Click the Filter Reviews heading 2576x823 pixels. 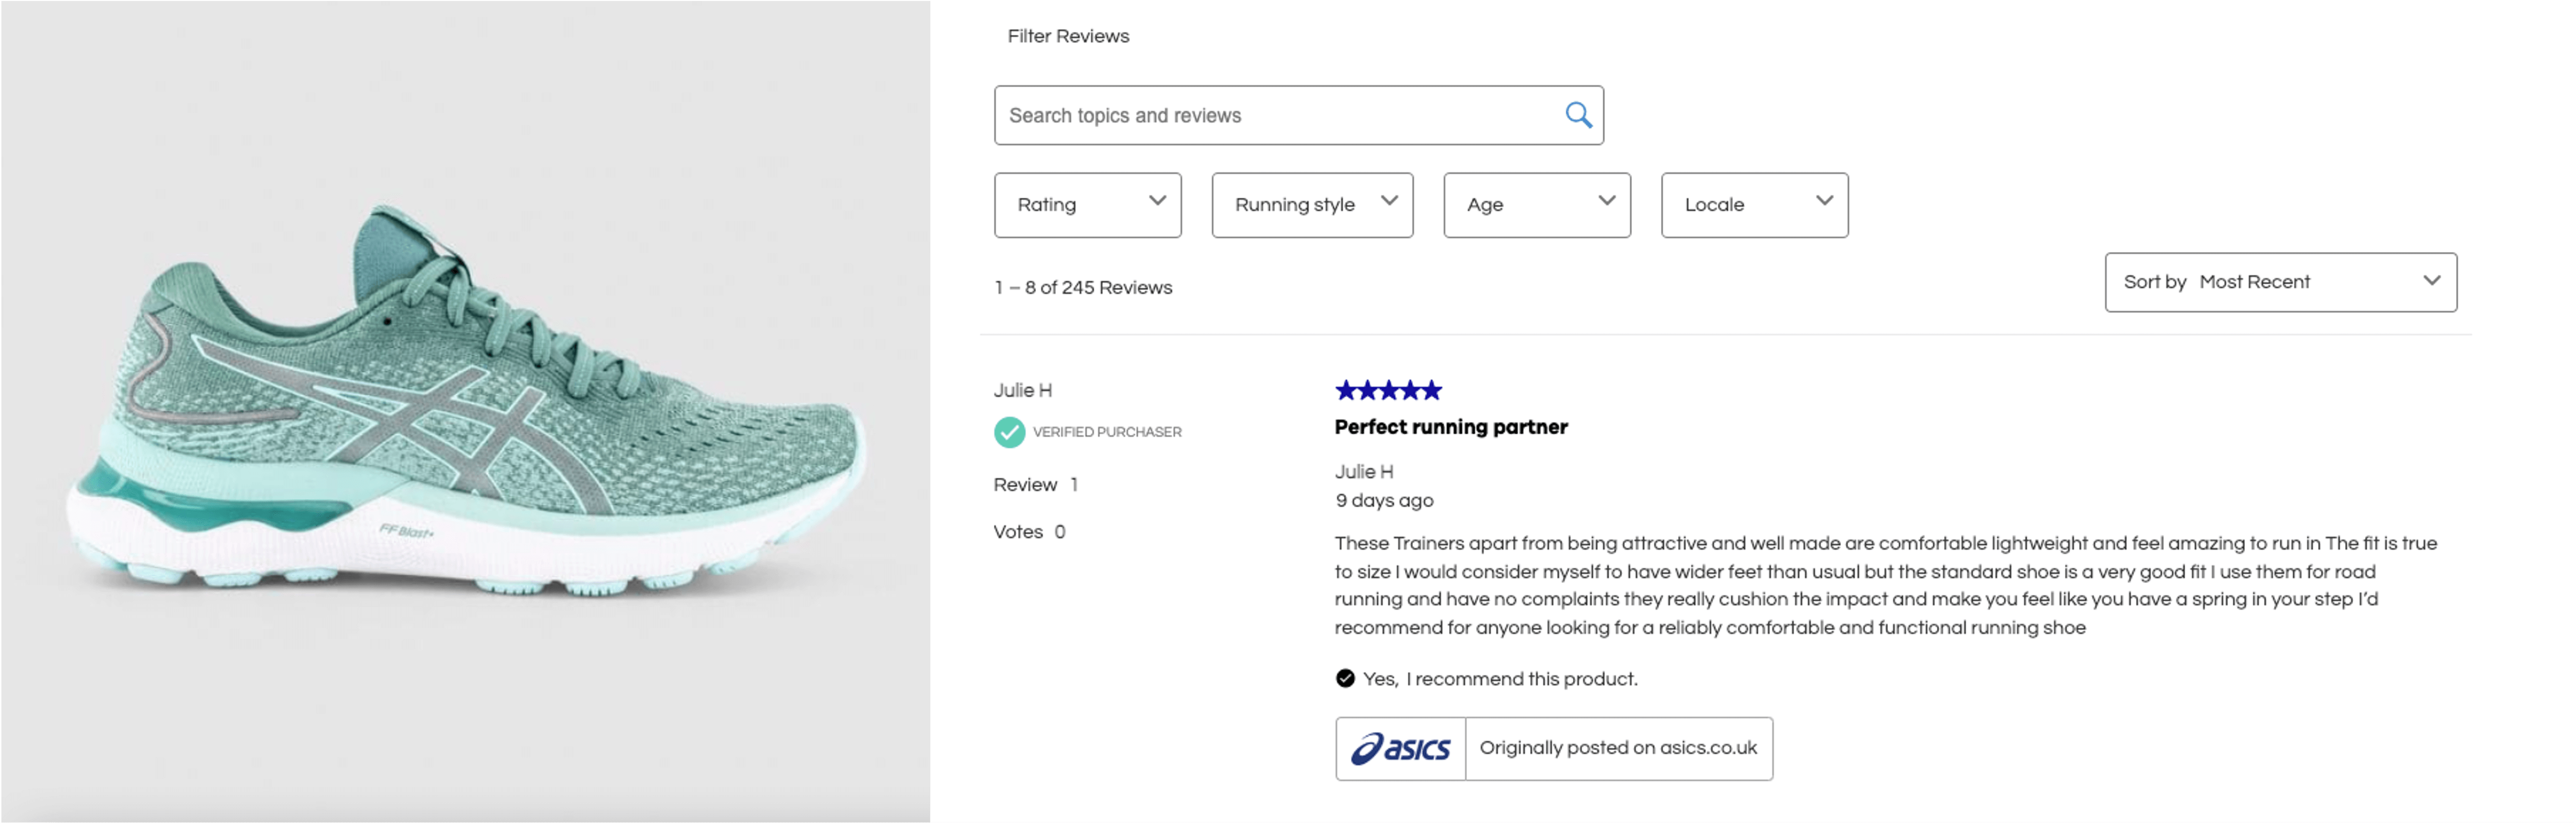1068,36
